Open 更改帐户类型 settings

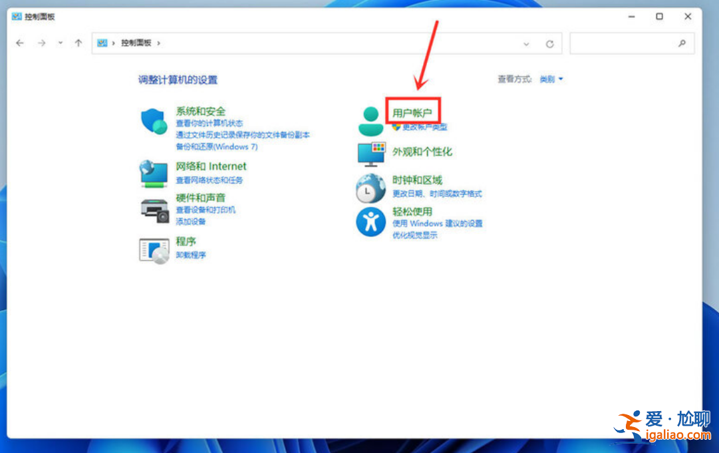(x=426, y=128)
